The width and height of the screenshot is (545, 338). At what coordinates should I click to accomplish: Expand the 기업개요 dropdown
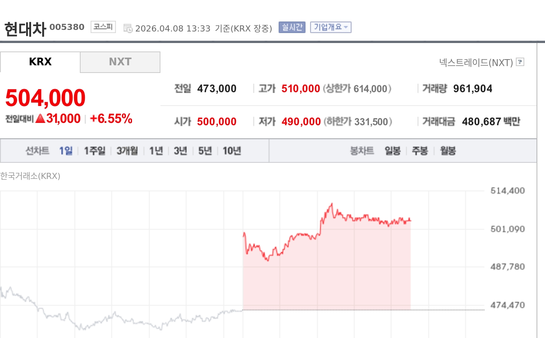pyautogui.click(x=330, y=27)
